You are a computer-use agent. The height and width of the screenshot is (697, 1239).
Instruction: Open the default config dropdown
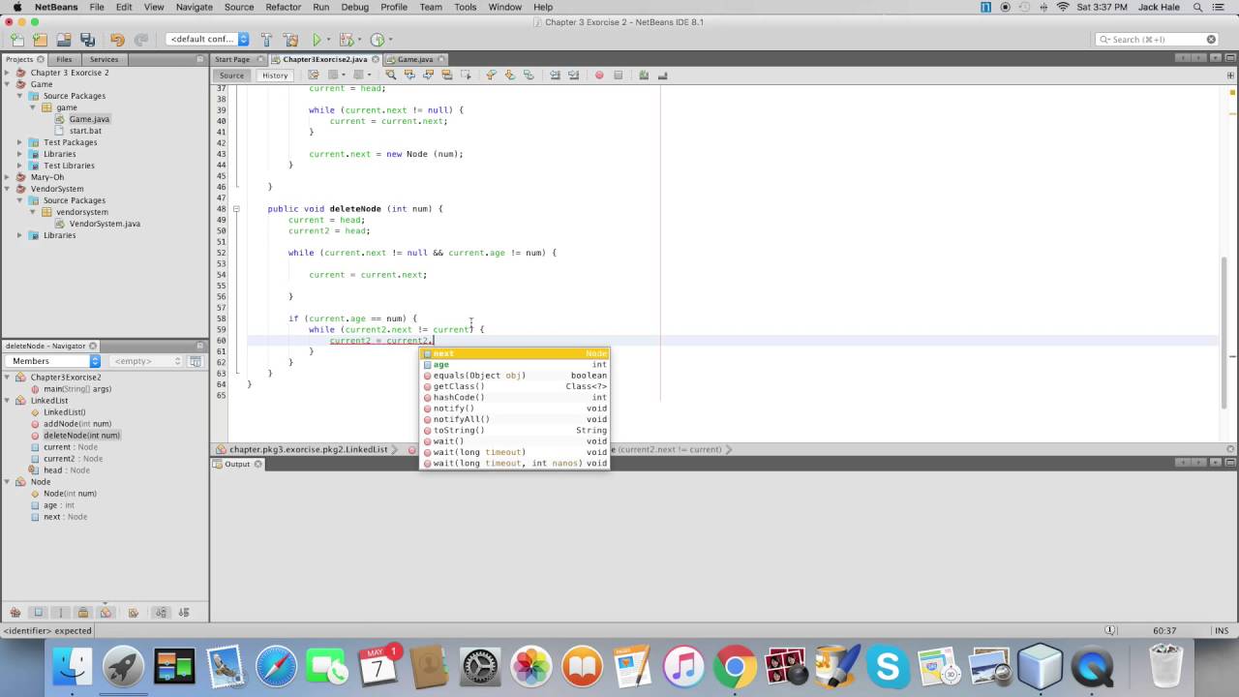pos(208,40)
